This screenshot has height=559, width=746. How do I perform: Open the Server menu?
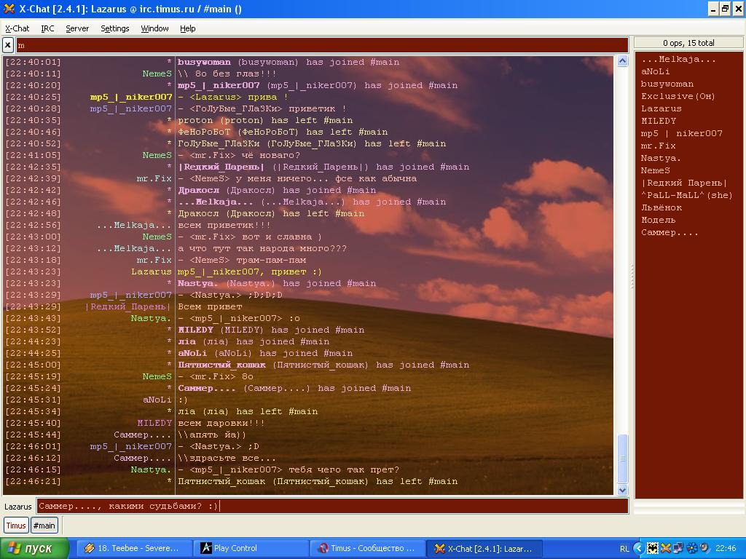[77, 28]
